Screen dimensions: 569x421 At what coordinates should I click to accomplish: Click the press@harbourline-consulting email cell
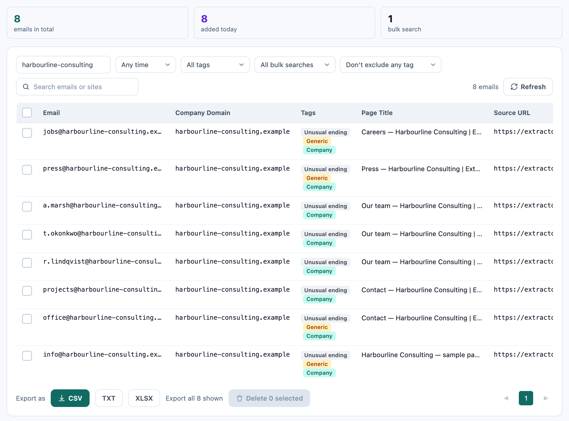click(x=102, y=169)
